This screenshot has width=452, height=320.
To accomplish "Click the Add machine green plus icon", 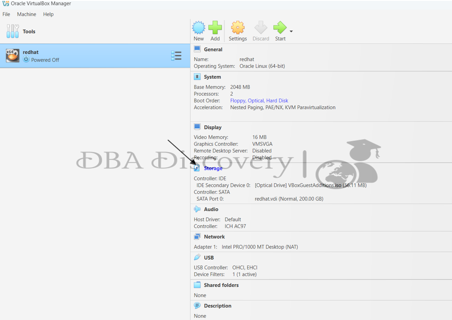I will [215, 28].
